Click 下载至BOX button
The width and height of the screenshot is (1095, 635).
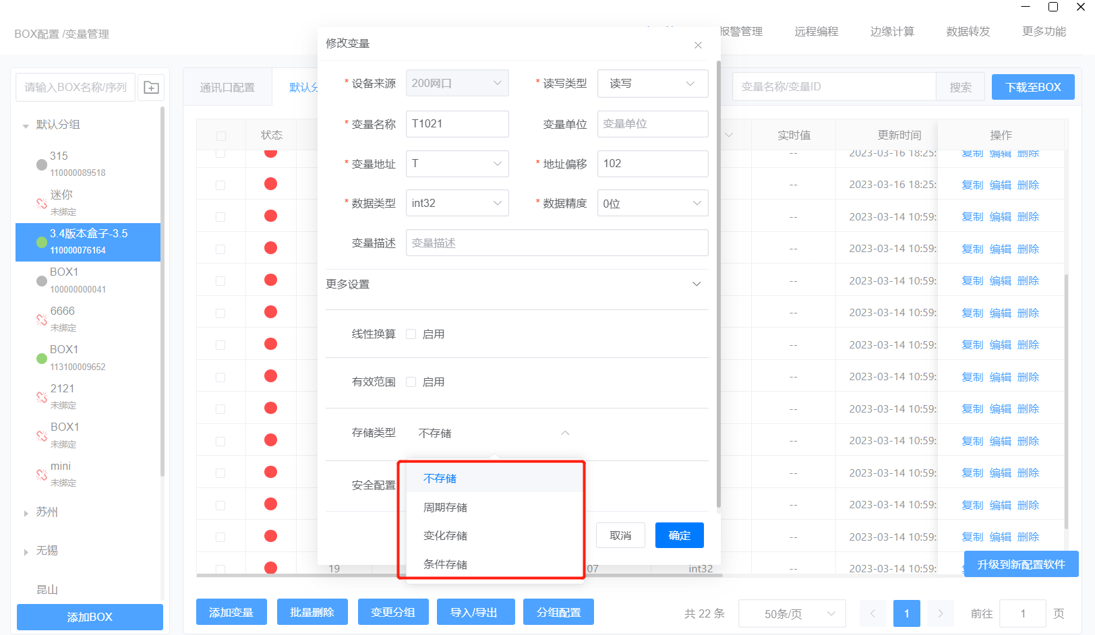pyautogui.click(x=1033, y=87)
